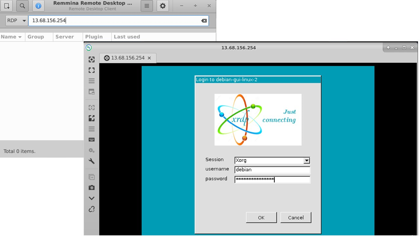View Remmina version info
This screenshot has height=236, width=420.
[x=38, y=6]
